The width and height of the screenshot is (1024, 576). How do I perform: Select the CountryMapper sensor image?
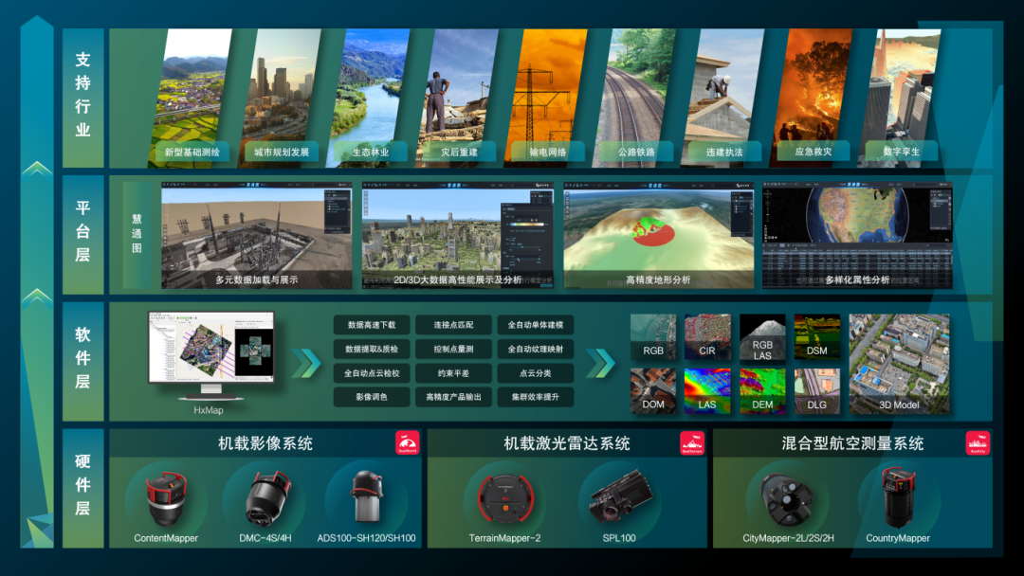point(899,497)
